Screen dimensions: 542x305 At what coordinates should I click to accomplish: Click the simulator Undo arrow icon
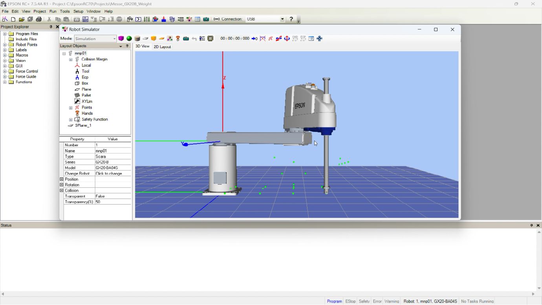point(194,38)
